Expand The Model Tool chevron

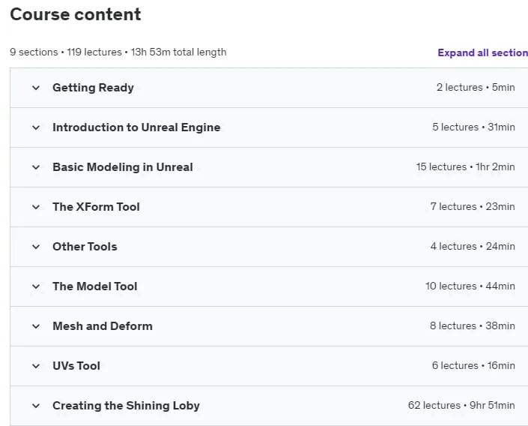click(36, 286)
